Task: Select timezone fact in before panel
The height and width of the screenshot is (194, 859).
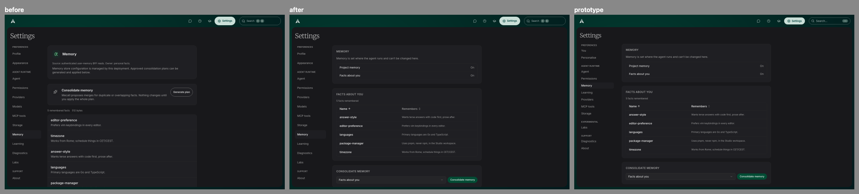Action: [x=122, y=139]
